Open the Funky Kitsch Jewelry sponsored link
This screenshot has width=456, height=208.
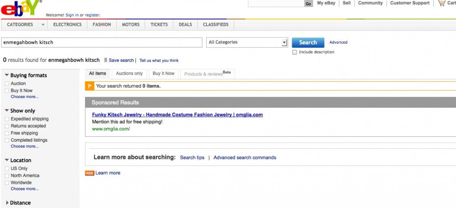pyautogui.click(x=177, y=114)
